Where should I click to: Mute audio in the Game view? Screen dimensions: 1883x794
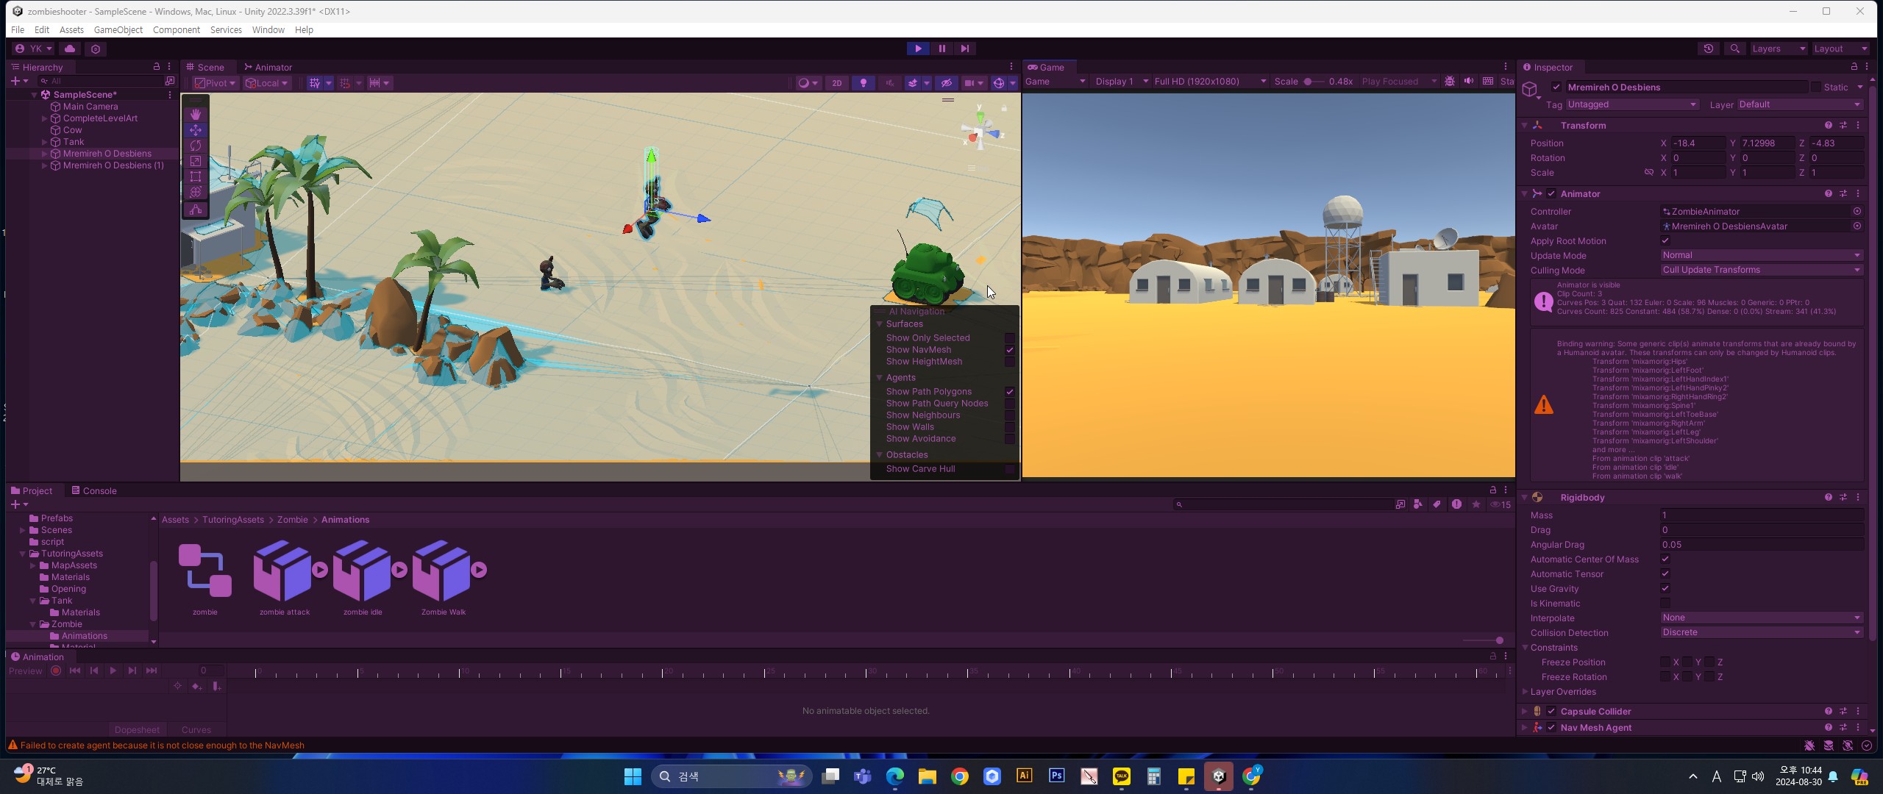coord(1468,81)
